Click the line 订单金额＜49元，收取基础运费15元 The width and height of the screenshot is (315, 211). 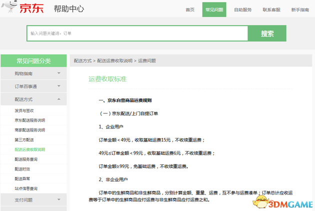(151, 140)
